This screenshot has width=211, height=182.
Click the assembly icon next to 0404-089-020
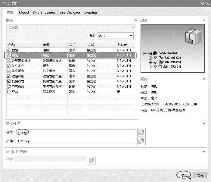click(155, 53)
